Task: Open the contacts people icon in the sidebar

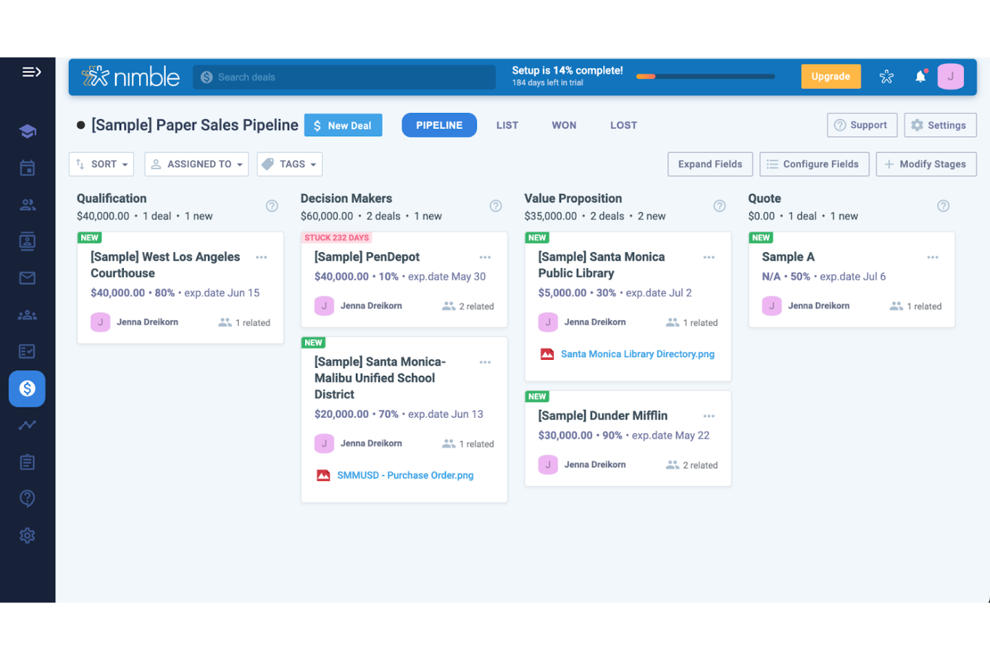Action: pos(27,205)
